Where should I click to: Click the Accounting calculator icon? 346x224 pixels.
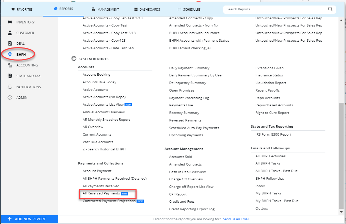pos(10,65)
